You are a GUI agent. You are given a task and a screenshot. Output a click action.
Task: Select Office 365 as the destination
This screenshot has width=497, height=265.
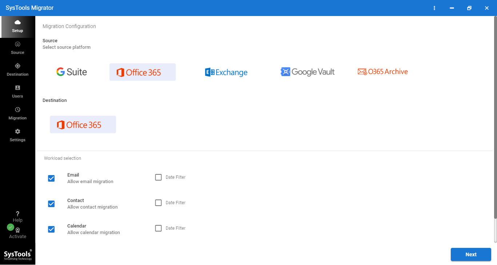pyautogui.click(x=83, y=124)
